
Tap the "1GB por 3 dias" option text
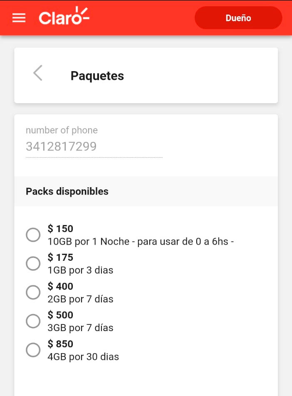80,270
